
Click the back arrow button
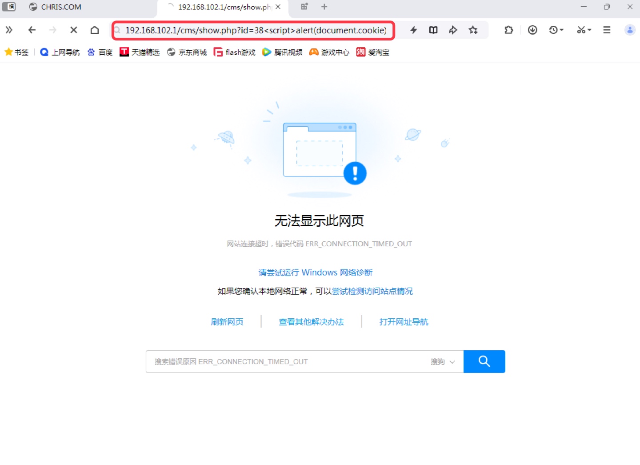coord(32,30)
